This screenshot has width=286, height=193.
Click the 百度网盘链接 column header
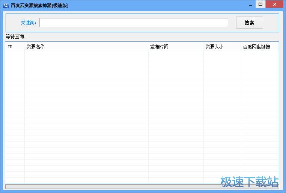260,47
